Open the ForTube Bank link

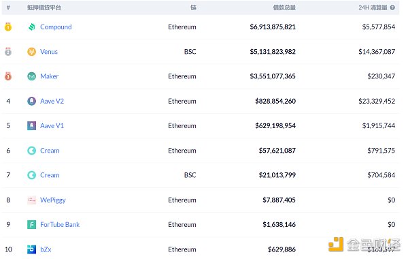(x=60, y=224)
